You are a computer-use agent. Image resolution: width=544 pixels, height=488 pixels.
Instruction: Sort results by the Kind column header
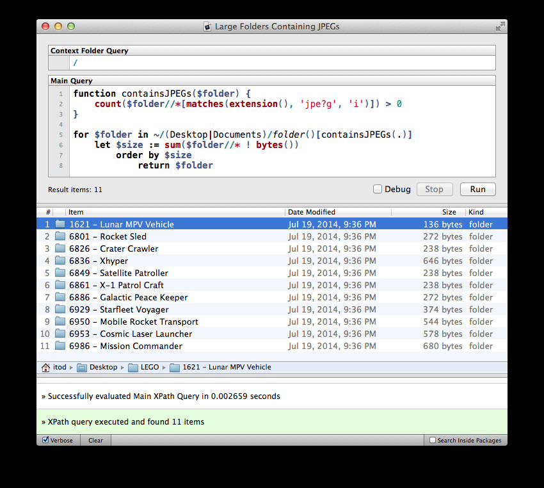[486, 212]
